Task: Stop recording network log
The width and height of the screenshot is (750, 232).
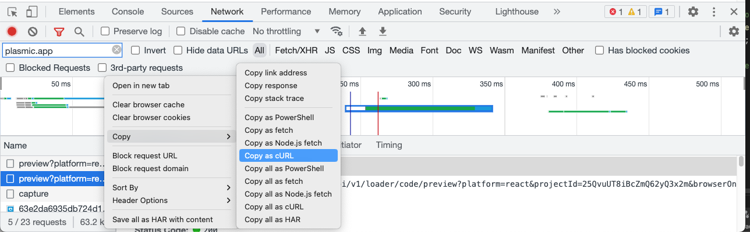Action: 12,31
